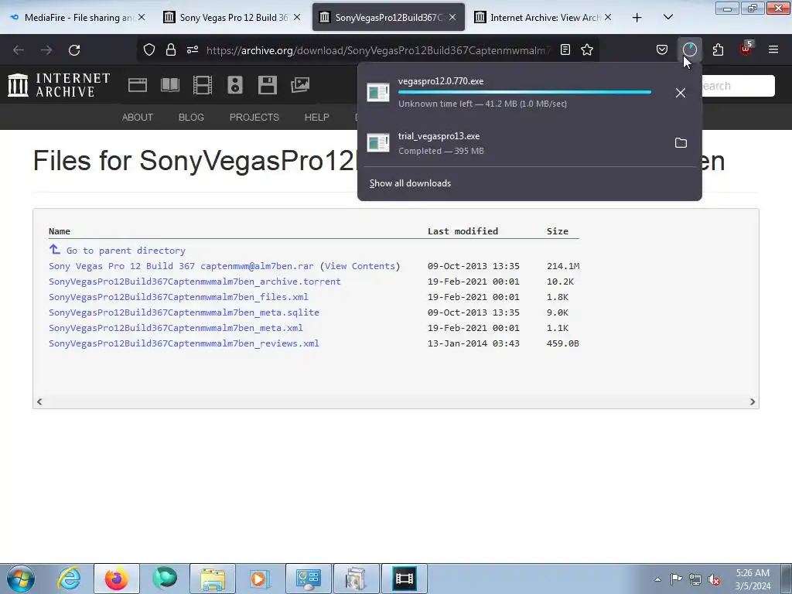Download Sony Vegas Pro 12 Build 367 rar
Viewport: 792px width, 594px height.
tap(181, 266)
